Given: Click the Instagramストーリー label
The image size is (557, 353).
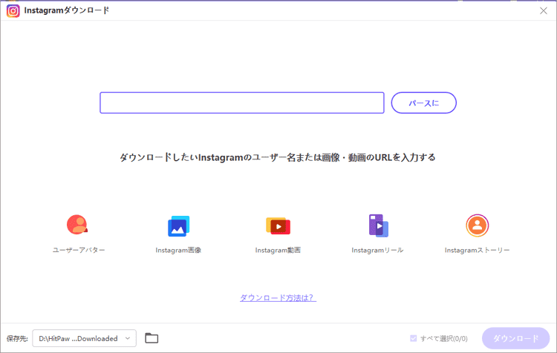Looking at the screenshot, I should point(477,250).
